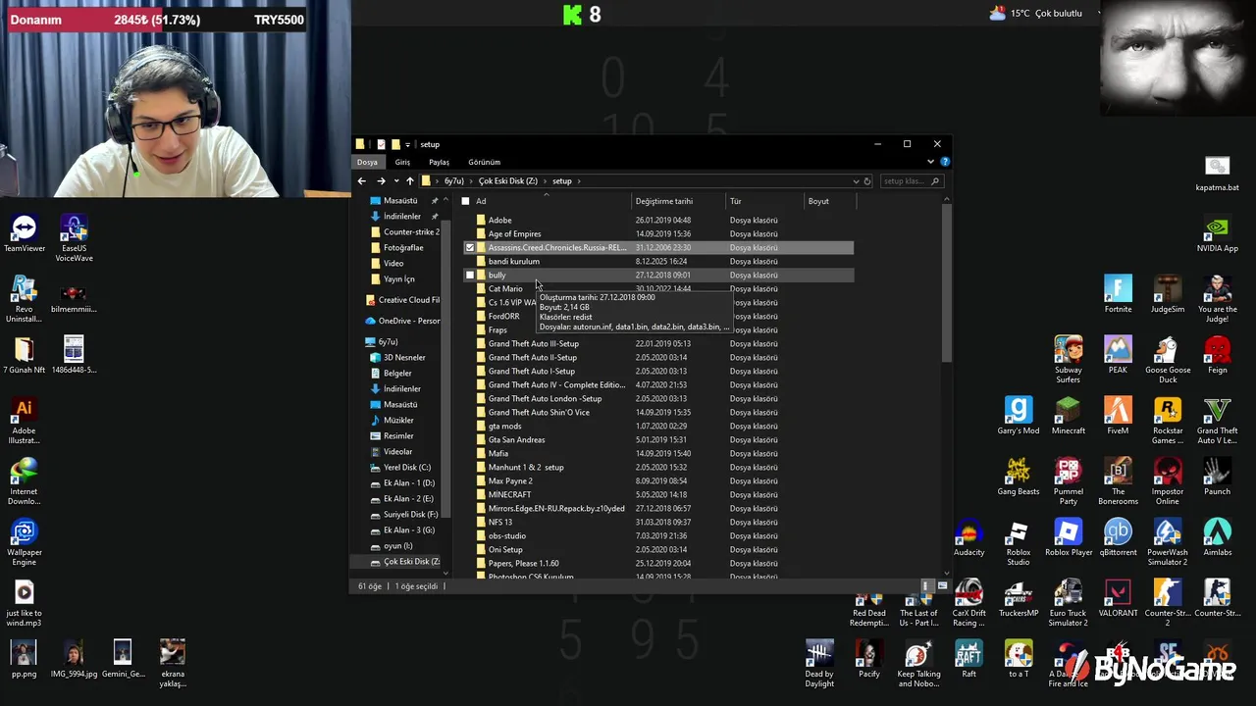
Task: Launch EaseUS VoiceWave shortcut
Action: coord(74,238)
